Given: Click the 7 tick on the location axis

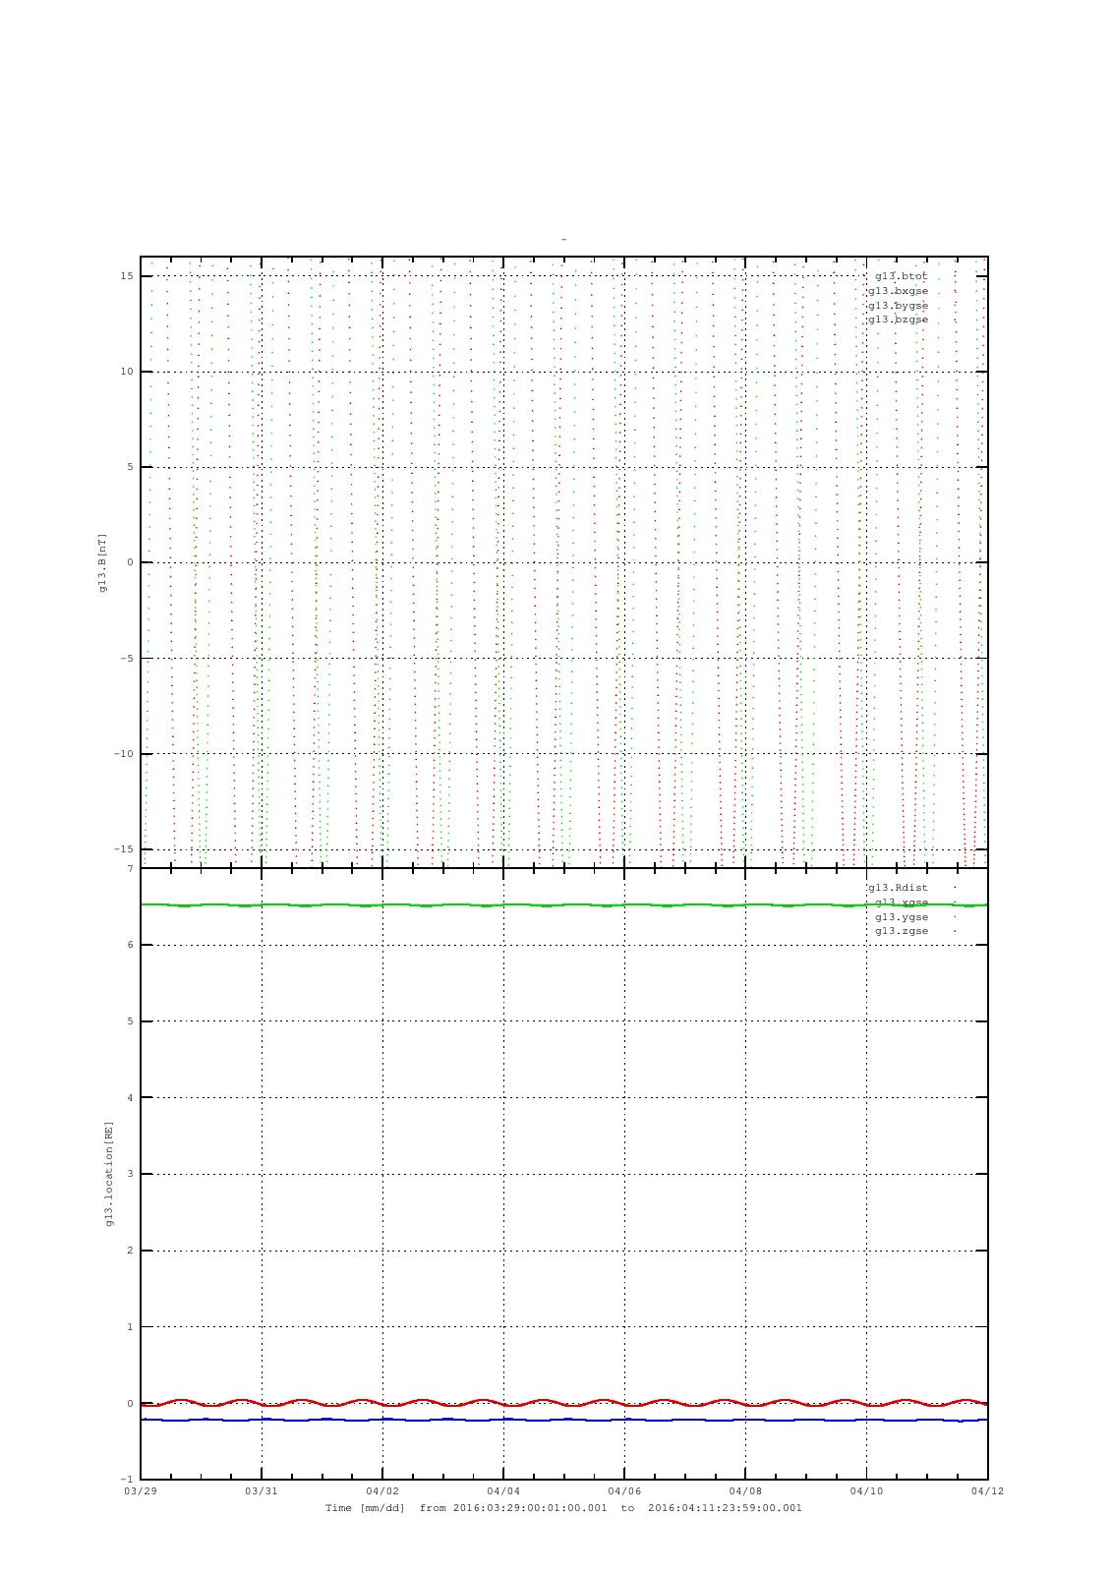Looking at the screenshot, I should (130, 869).
